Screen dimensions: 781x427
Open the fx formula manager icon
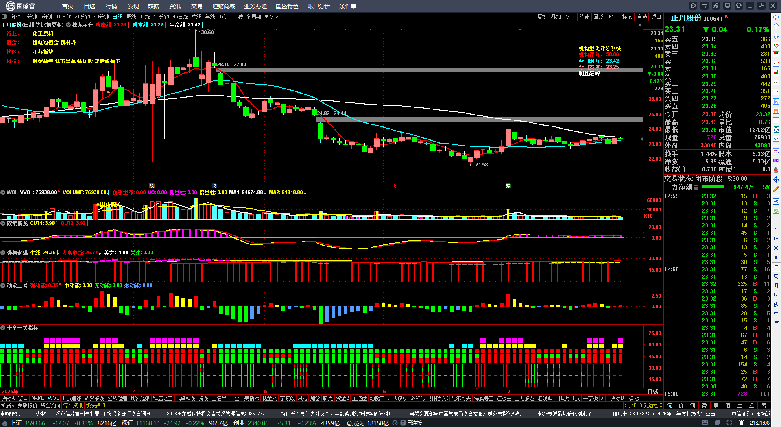pyautogui.click(x=716, y=6)
